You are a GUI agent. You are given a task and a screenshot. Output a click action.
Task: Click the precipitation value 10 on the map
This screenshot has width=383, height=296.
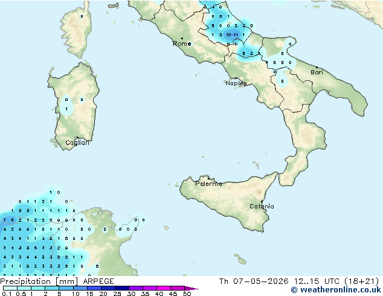click(228, 34)
